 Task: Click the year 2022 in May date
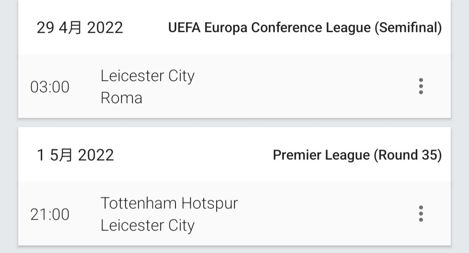[x=96, y=155]
